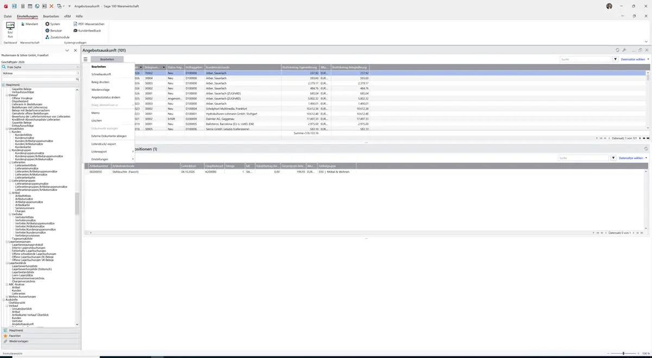The width and height of the screenshot is (652, 358).
Task: Open Kundenfeedback in the ribbon
Action: click(87, 30)
